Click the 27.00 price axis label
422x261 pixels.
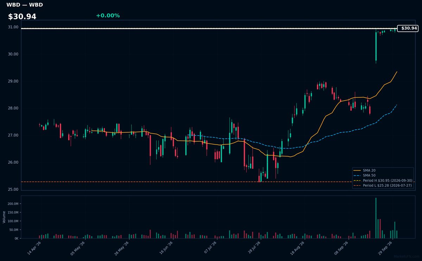click(x=13, y=135)
